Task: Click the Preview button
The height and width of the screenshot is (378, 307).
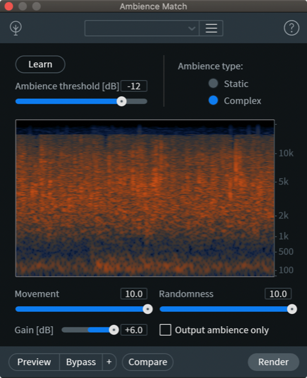Action: click(x=34, y=362)
